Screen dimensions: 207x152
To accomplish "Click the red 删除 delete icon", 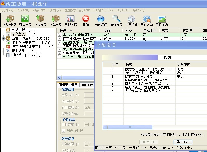I will tap(86, 18).
